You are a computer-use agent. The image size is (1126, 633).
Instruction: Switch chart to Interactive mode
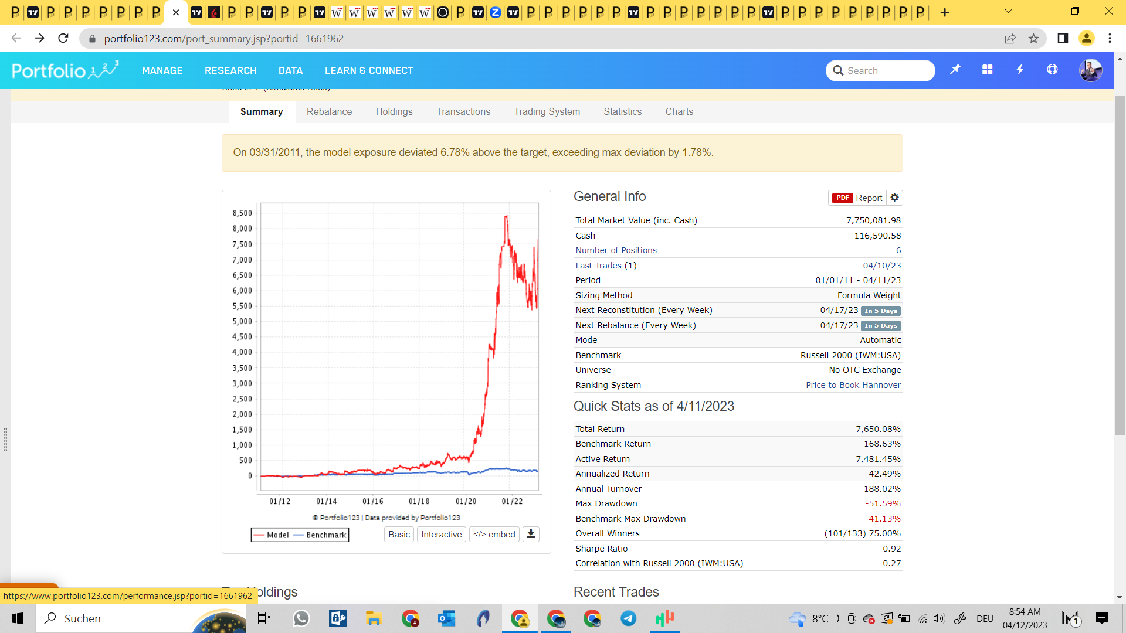pos(441,535)
